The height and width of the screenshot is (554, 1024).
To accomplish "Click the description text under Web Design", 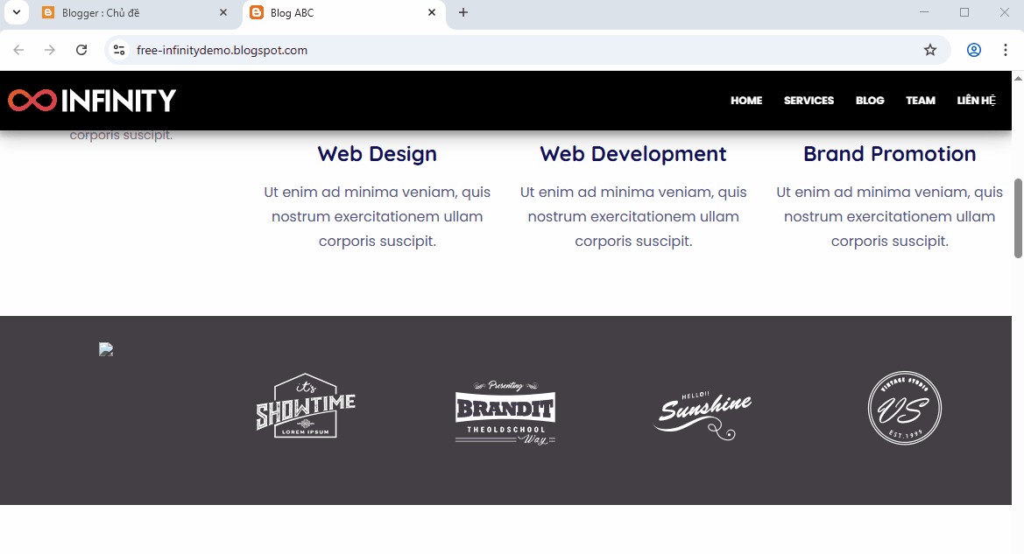I will [x=378, y=217].
